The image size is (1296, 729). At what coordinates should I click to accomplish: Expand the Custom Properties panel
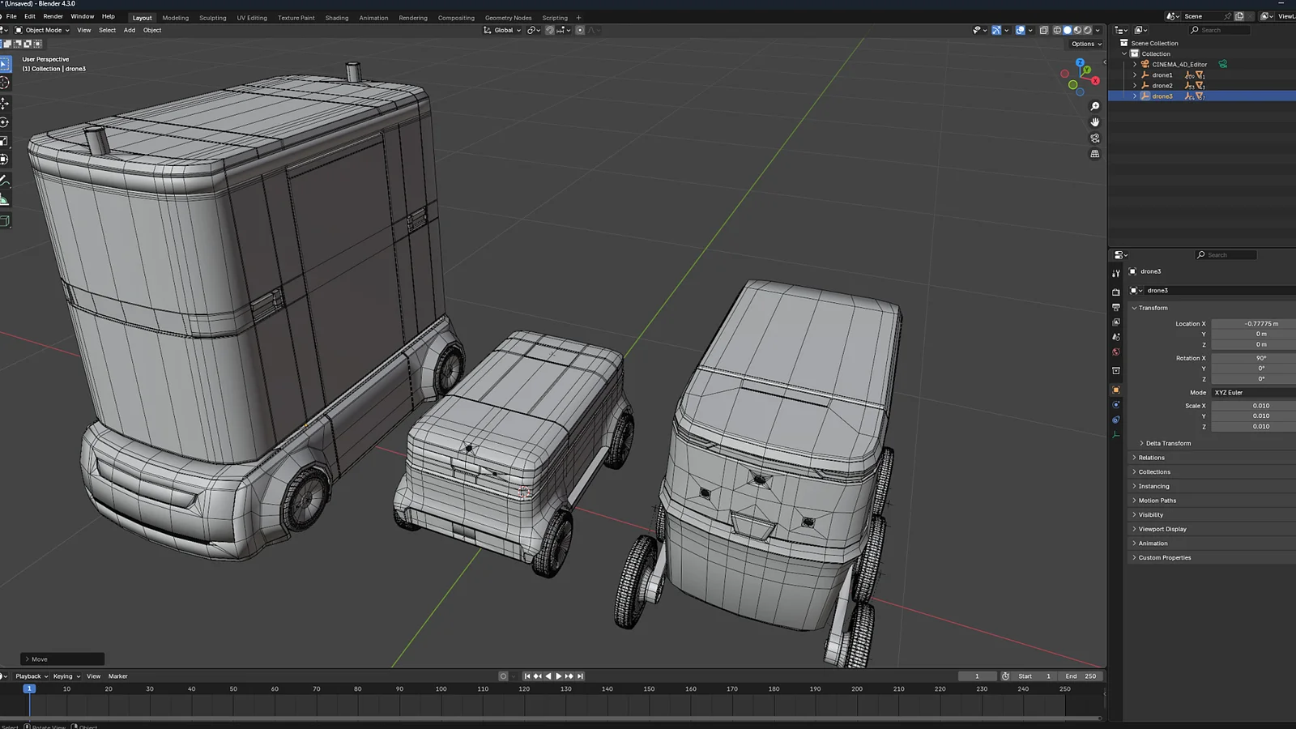(1163, 557)
